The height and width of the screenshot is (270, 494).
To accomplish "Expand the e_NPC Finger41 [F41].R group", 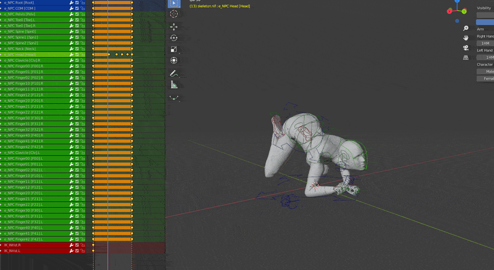I will (x=1, y=141).
